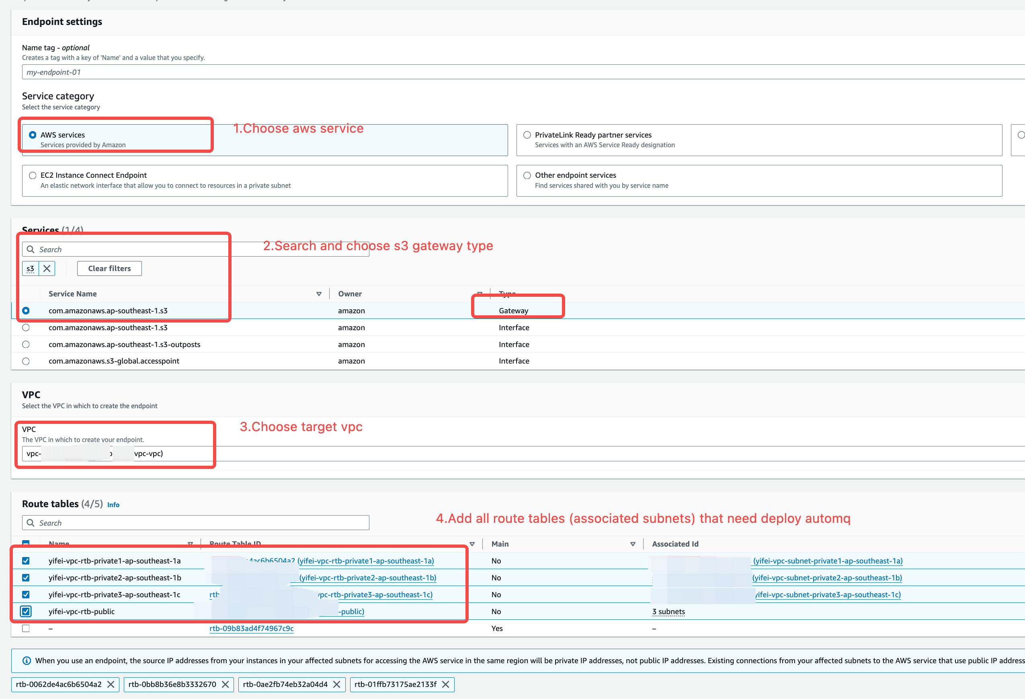Remove rtb-01ffb73175ae2133f token with X icon

(x=445, y=685)
